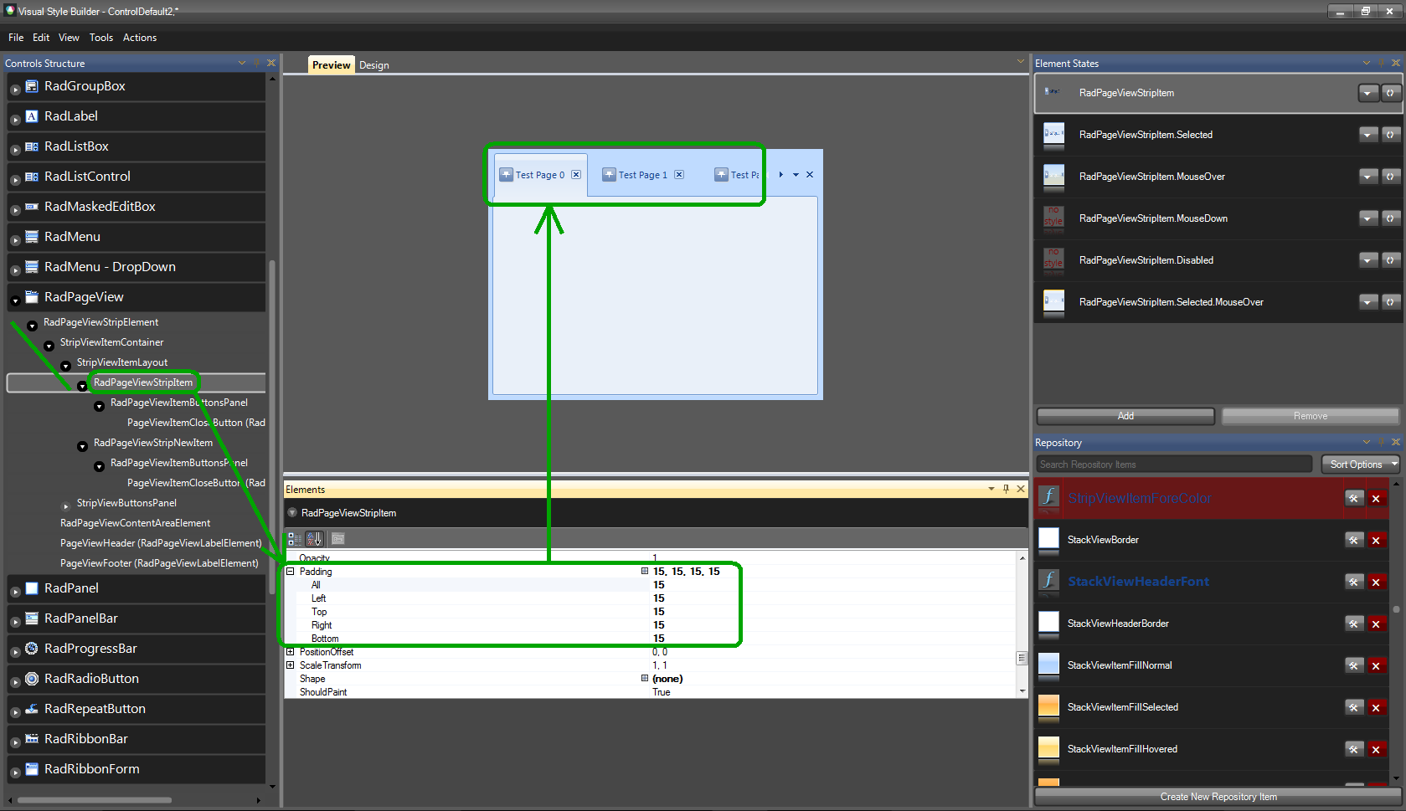Viewport: 1406px width, 811px height.
Task: Open dropdown for RadPageViewStripItem.MouseOver state
Action: tap(1368, 177)
